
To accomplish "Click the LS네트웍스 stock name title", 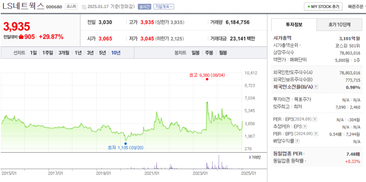I will [x=23, y=6].
